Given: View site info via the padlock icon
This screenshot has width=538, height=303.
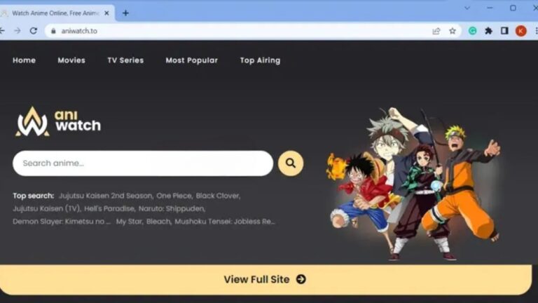Looking at the screenshot, I should coord(53,31).
